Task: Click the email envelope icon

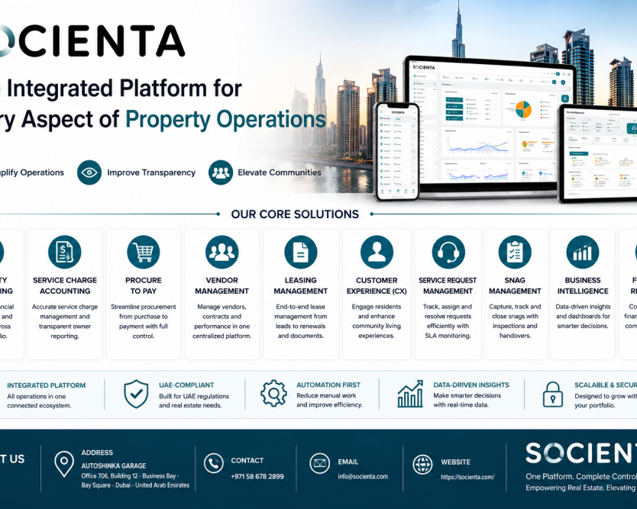Action: click(320, 463)
